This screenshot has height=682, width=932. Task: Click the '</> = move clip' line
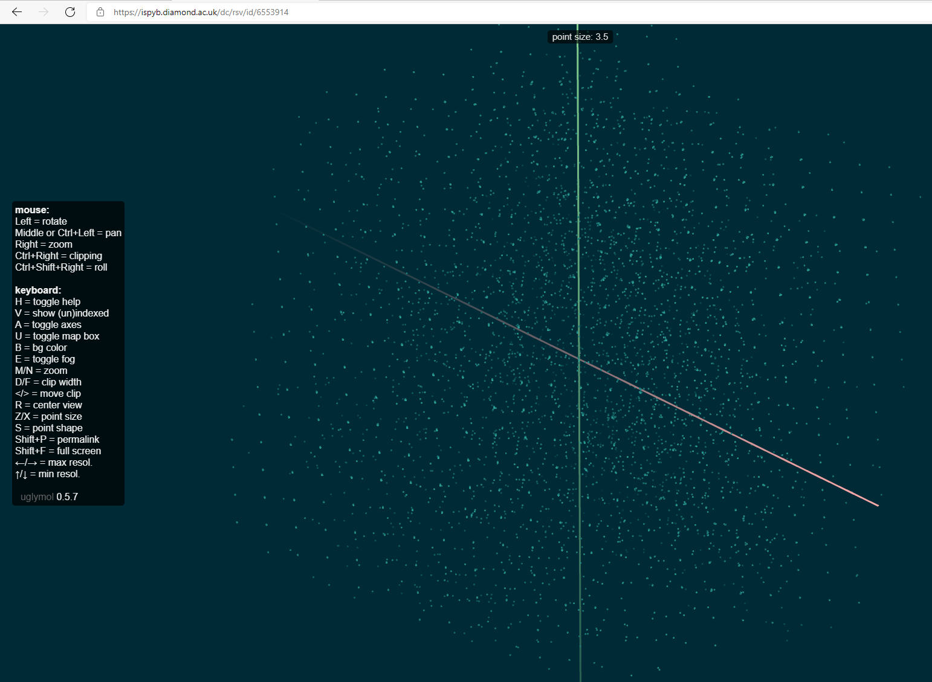pos(48,394)
